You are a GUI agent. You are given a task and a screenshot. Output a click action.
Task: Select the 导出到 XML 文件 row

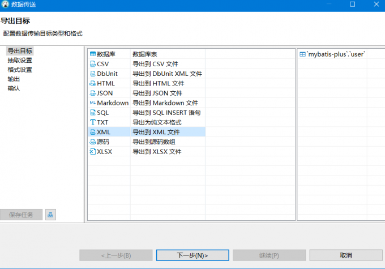tap(157, 132)
